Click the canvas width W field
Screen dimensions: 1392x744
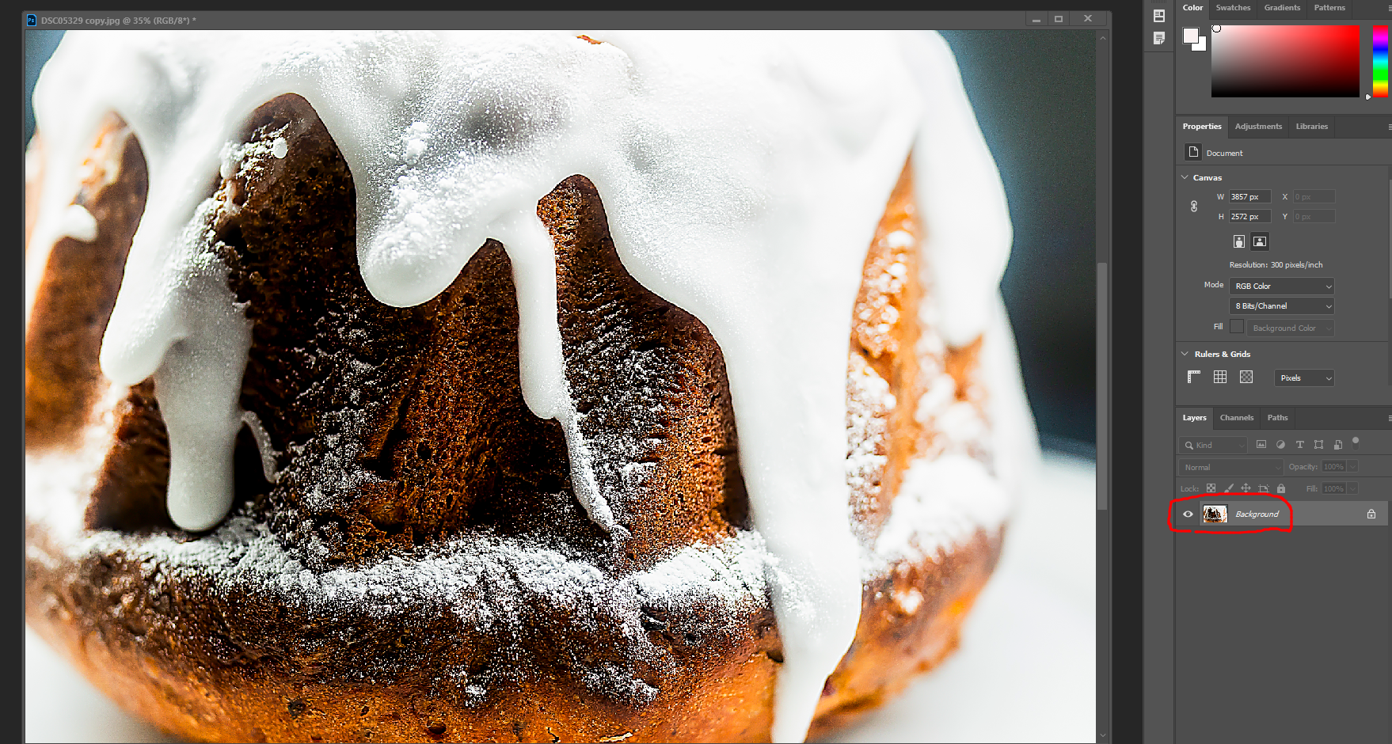[x=1249, y=196]
